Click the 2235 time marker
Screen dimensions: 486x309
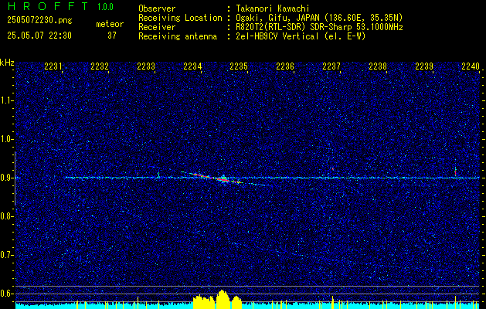click(239, 66)
